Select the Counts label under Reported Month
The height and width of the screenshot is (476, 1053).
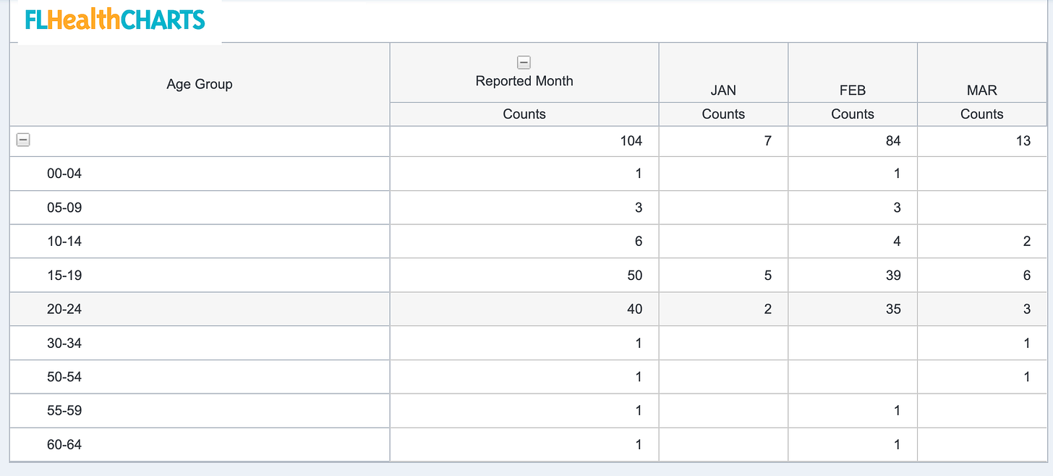(524, 114)
